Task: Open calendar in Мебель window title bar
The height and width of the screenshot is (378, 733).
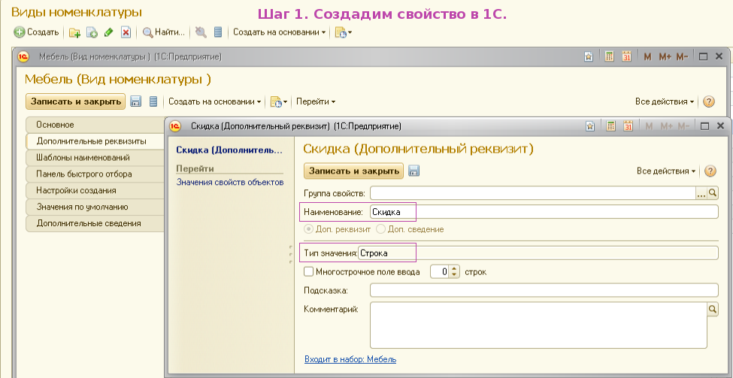Action: (x=626, y=56)
